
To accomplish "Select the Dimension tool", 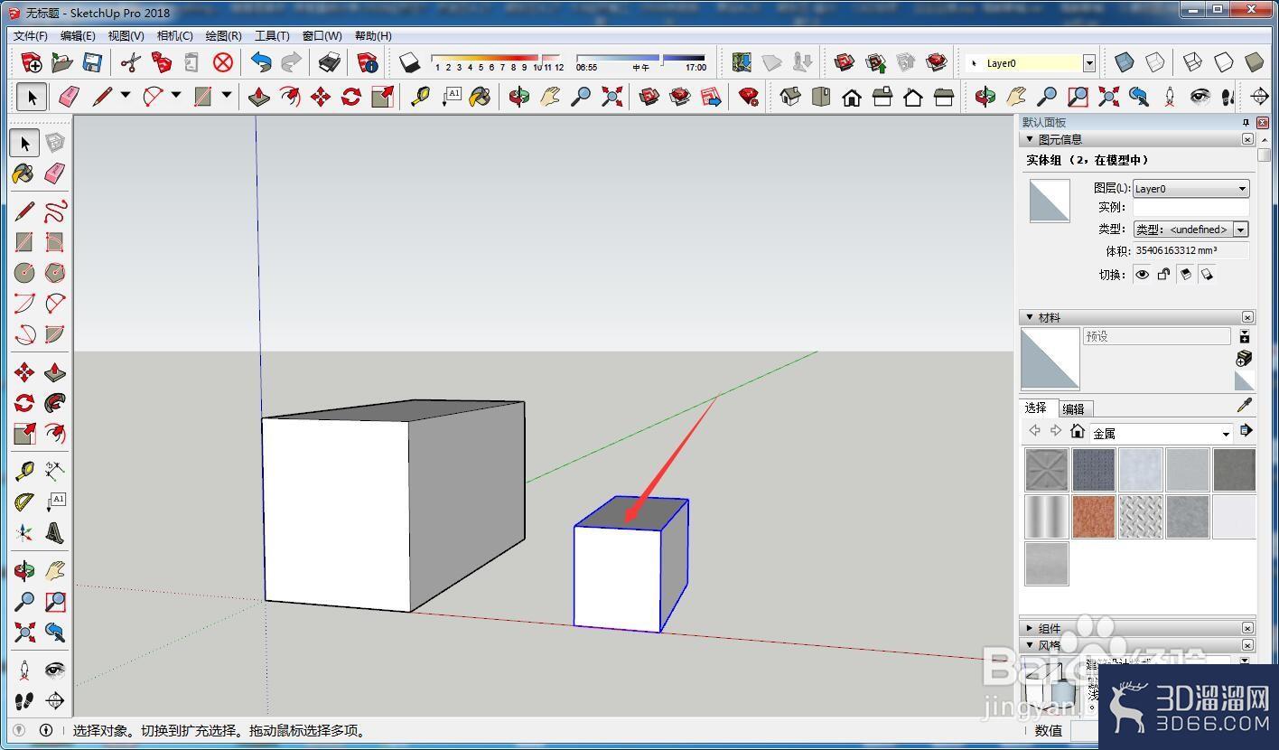I will coord(55,471).
